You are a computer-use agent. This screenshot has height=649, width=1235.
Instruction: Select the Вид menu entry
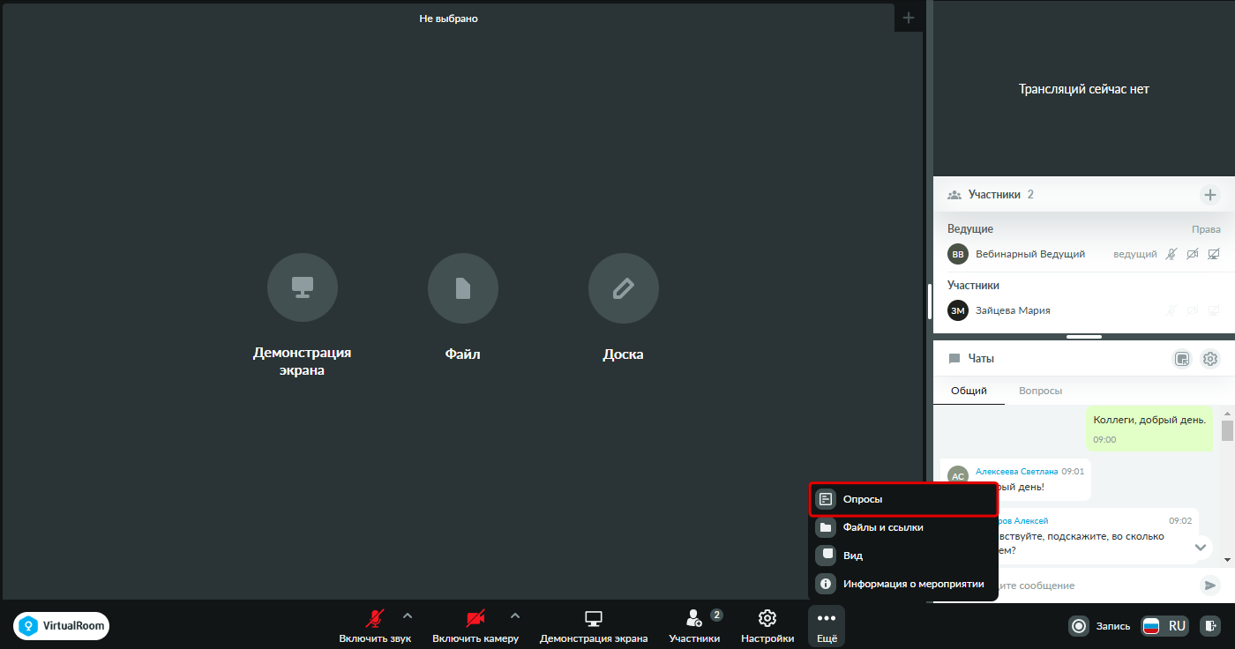(903, 556)
